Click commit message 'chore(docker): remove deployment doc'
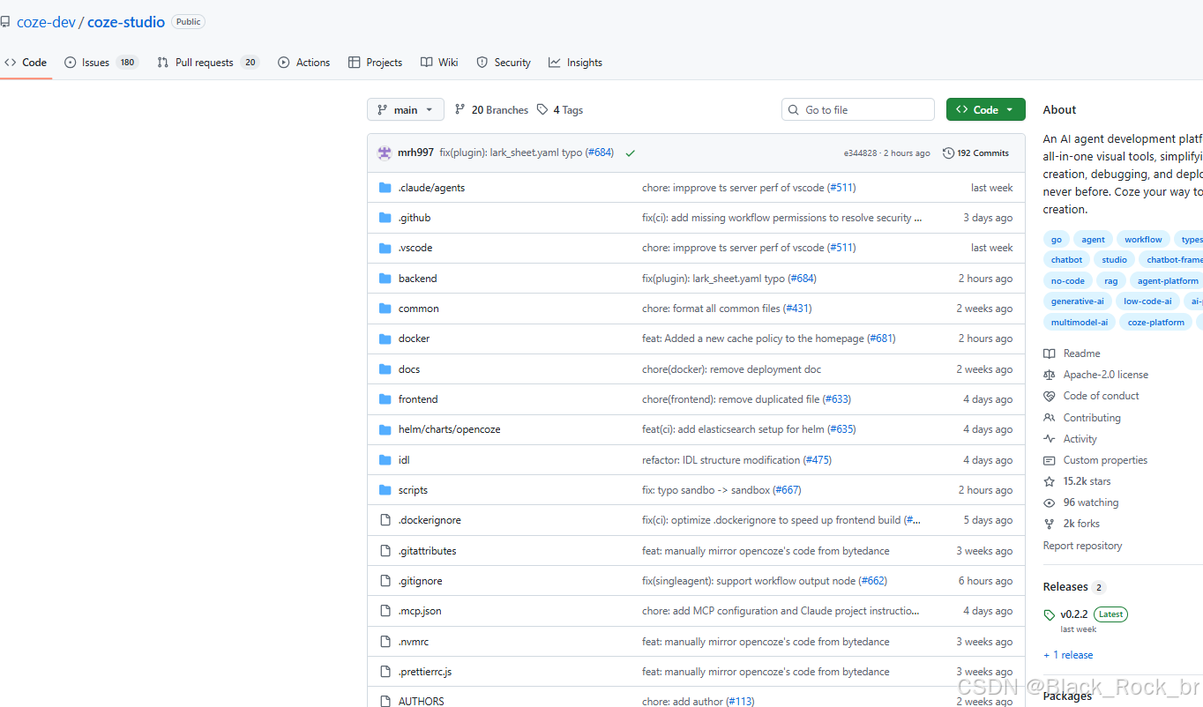The height and width of the screenshot is (707, 1203). coord(731,369)
